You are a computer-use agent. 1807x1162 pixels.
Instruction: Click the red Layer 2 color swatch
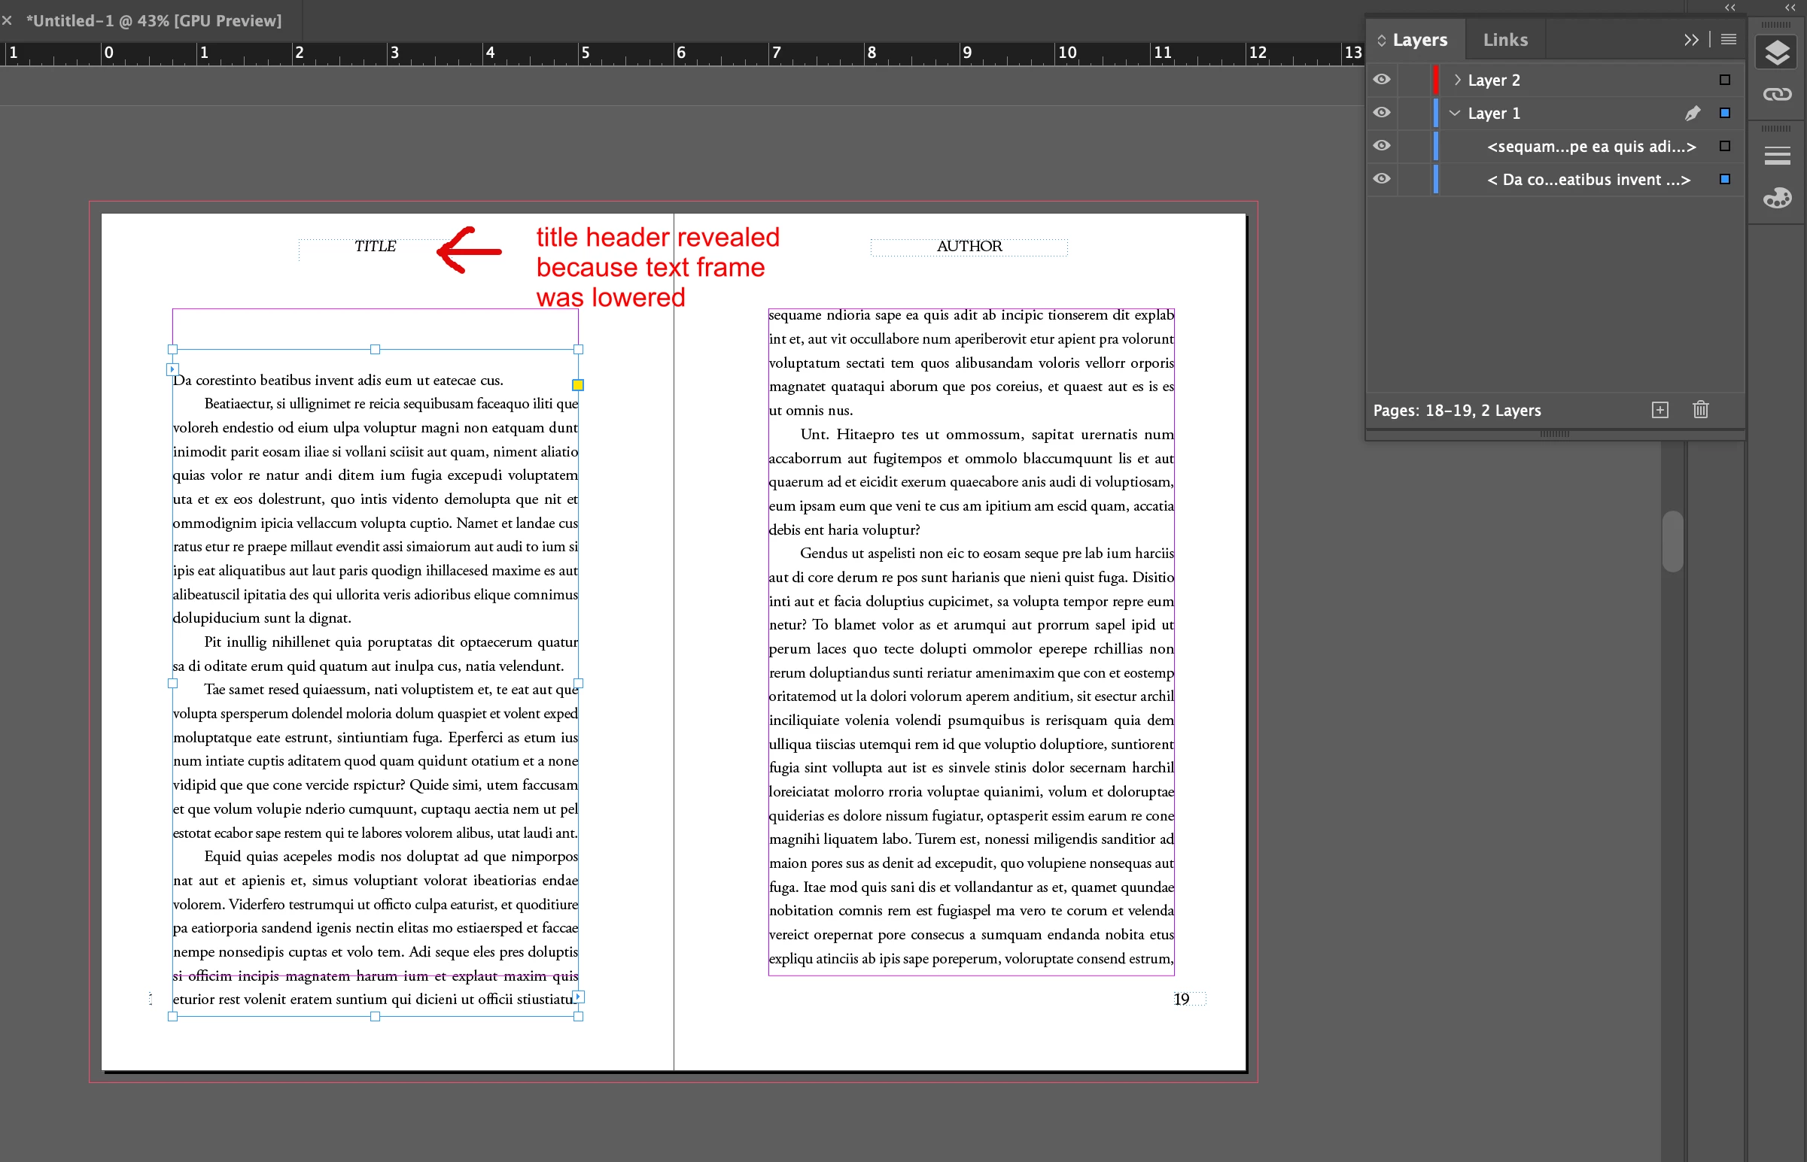pos(1435,80)
